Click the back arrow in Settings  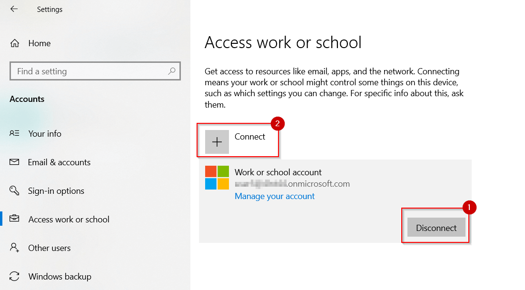click(14, 9)
